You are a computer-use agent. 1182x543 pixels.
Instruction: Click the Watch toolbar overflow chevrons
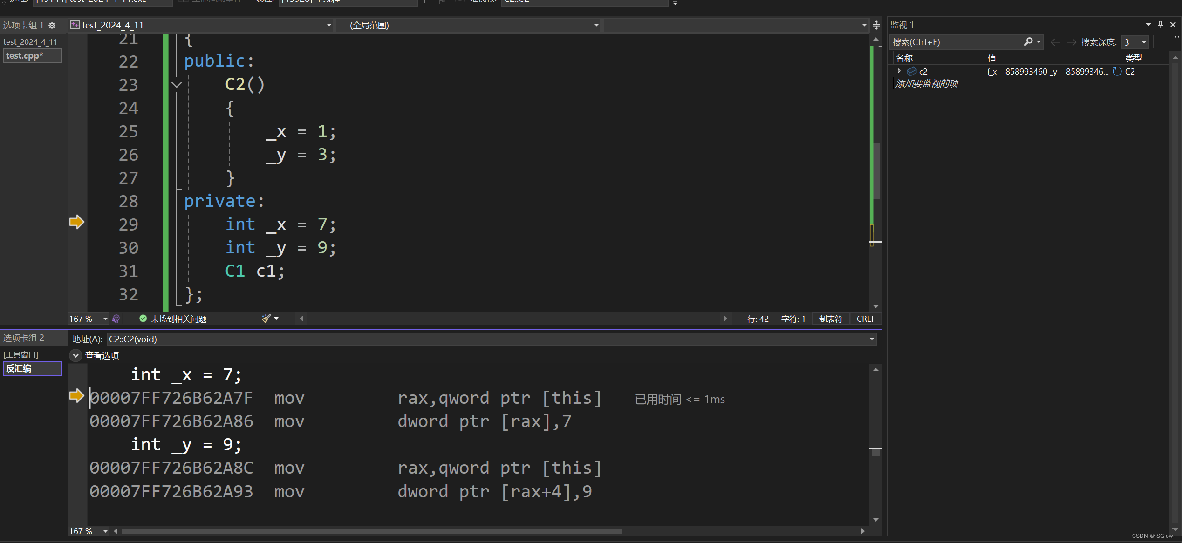tap(1177, 37)
